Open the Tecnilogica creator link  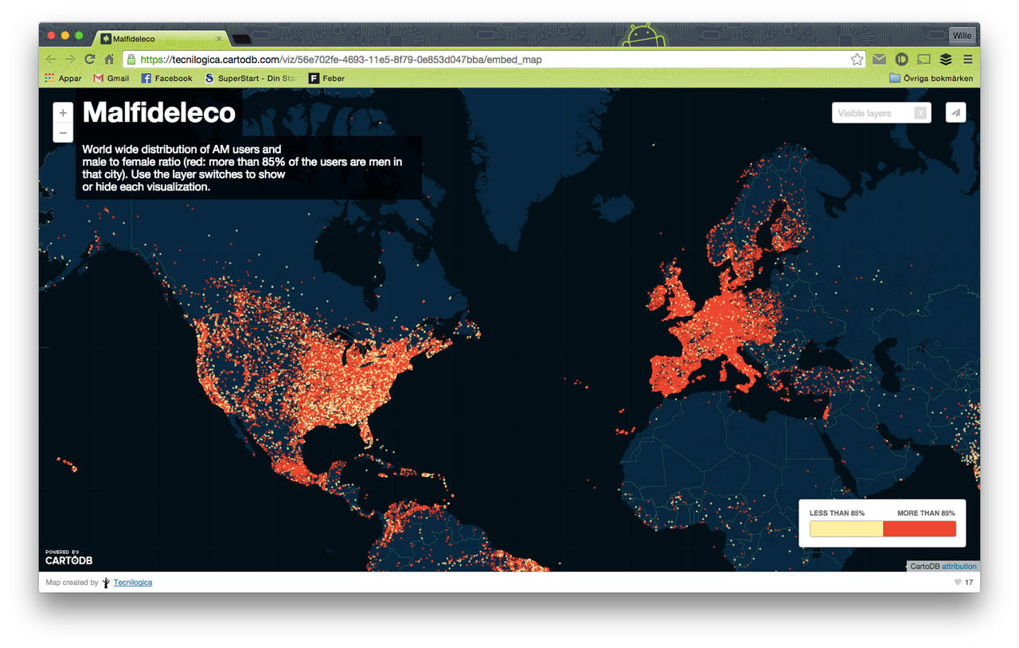click(x=132, y=583)
